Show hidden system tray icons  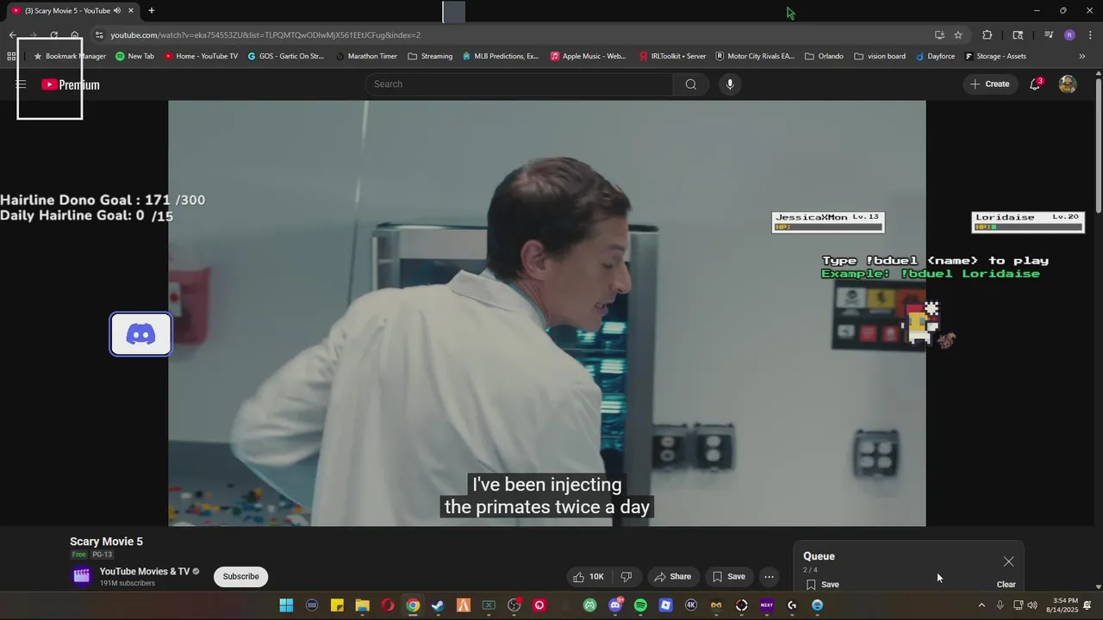click(981, 605)
